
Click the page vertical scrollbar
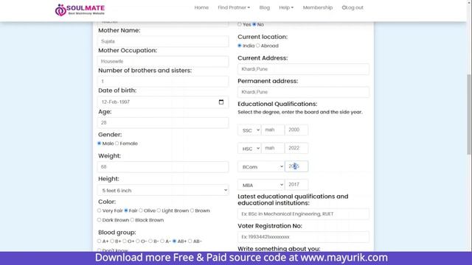469,114
